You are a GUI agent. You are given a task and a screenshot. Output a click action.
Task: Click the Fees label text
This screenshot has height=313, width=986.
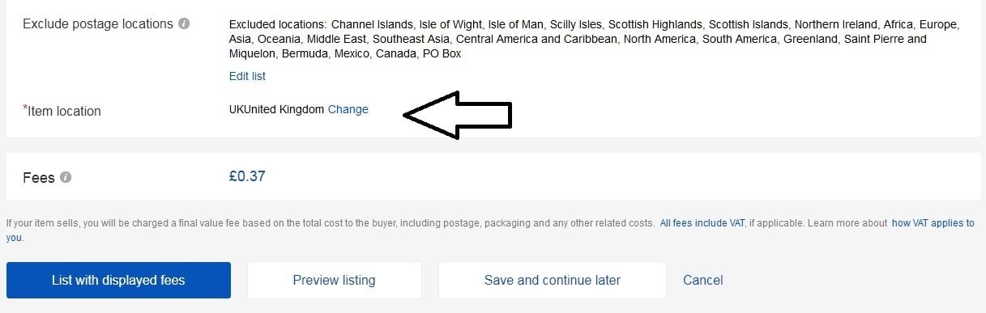pyautogui.click(x=39, y=177)
